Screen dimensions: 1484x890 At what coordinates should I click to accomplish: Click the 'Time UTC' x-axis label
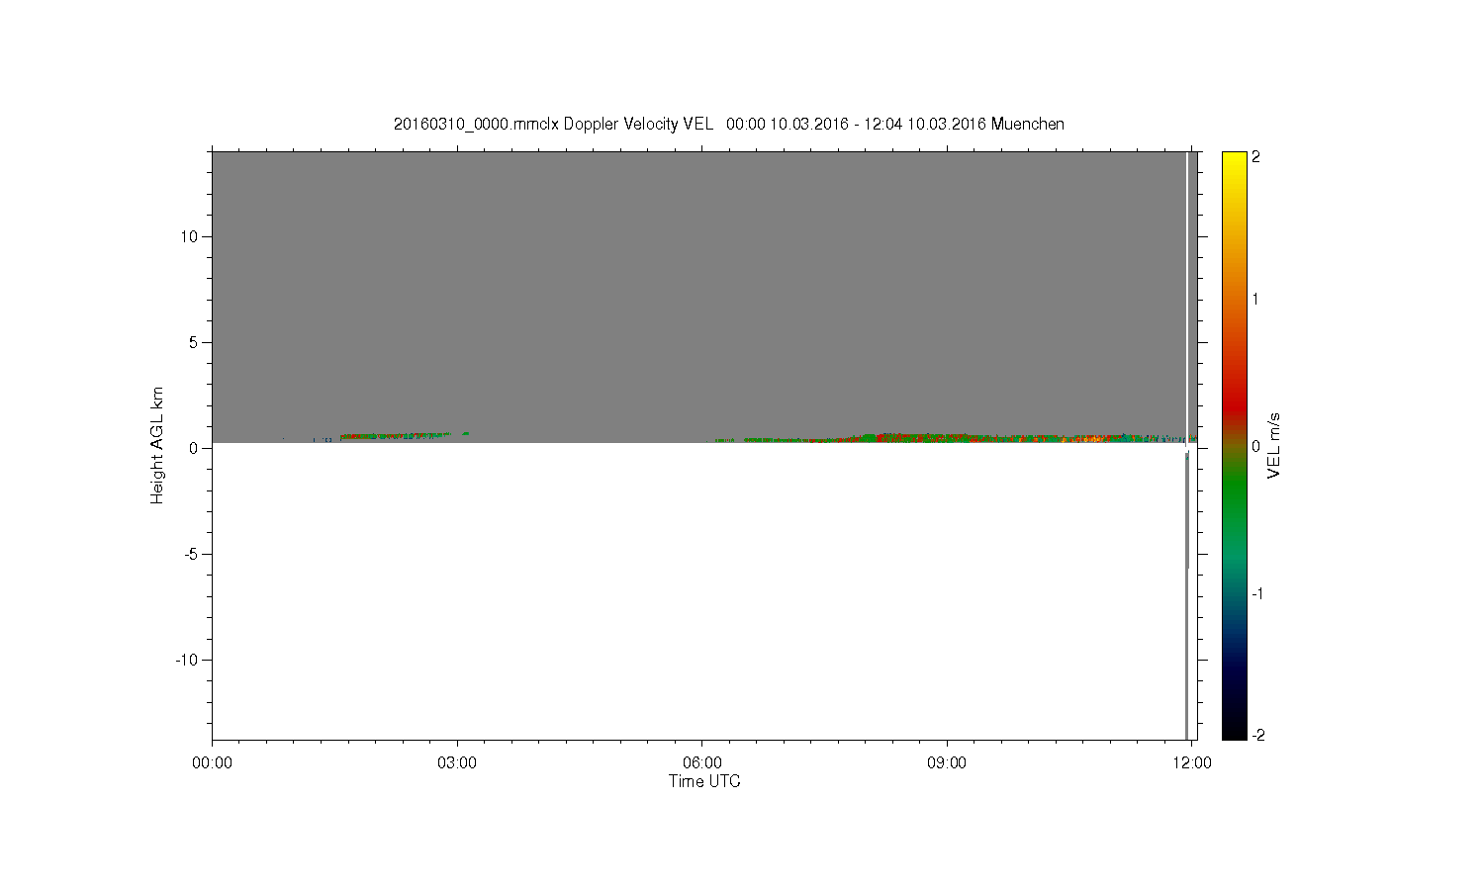click(704, 781)
